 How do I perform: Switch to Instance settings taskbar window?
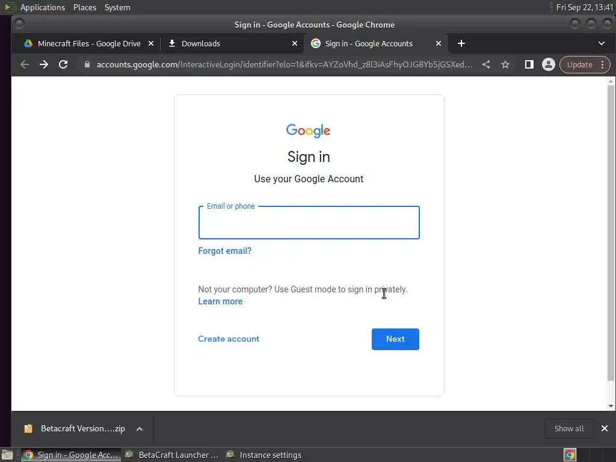264,455
